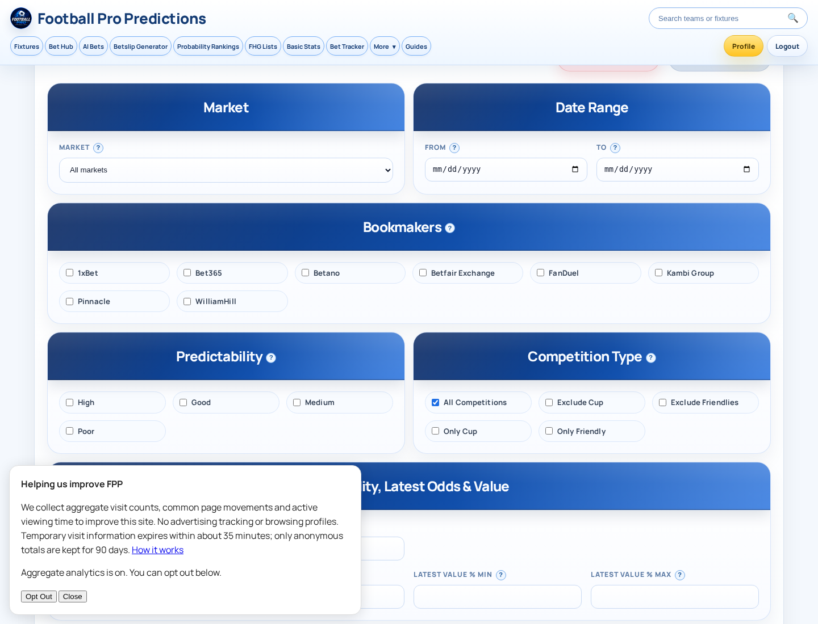Click the yellow Profile button

click(744, 47)
